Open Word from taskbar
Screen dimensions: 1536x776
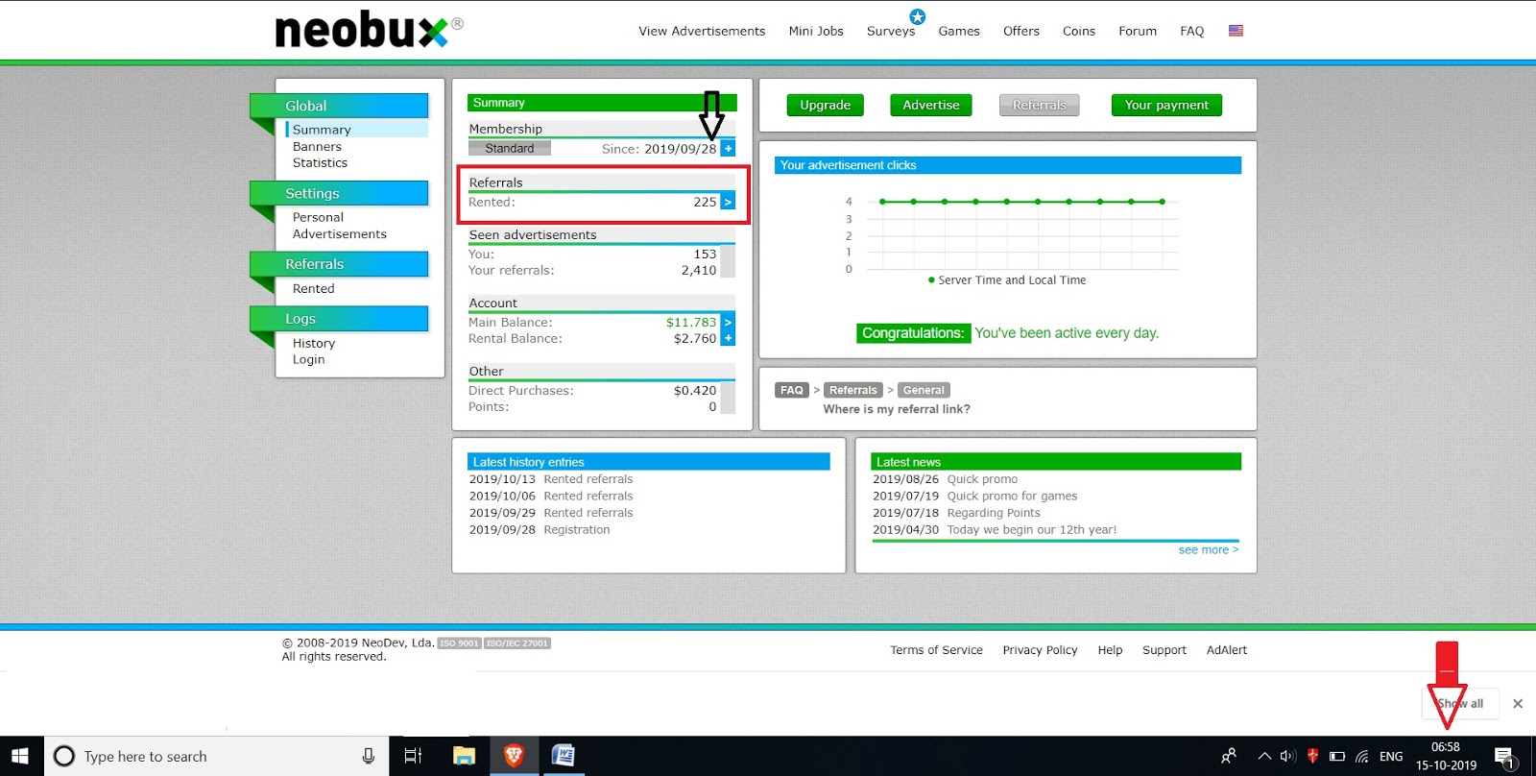(563, 756)
